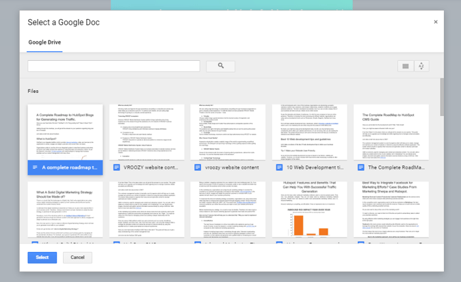The width and height of the screenshot is (461, 282).
Task: Click doc icon beside The Complete RoadMa...
Action: pyautogui.click(x=360, y=167)
